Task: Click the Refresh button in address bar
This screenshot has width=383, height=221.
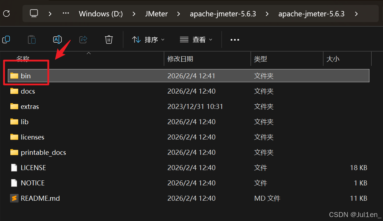Action: 6,14
